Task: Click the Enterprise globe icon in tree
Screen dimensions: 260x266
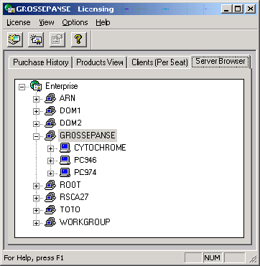Action: coord(36,86)
